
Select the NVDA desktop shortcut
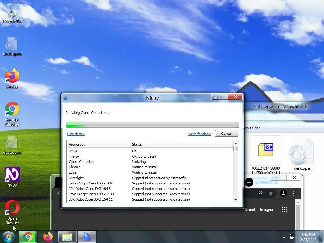pyautogui.click(x=12, y=177)
